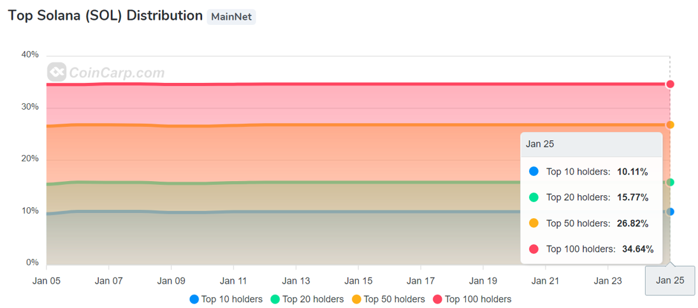Click the Jan 13 x-axis label
The height and width of the screenshot is (308, 698).
pyautogui.click(x=296, y=281)
